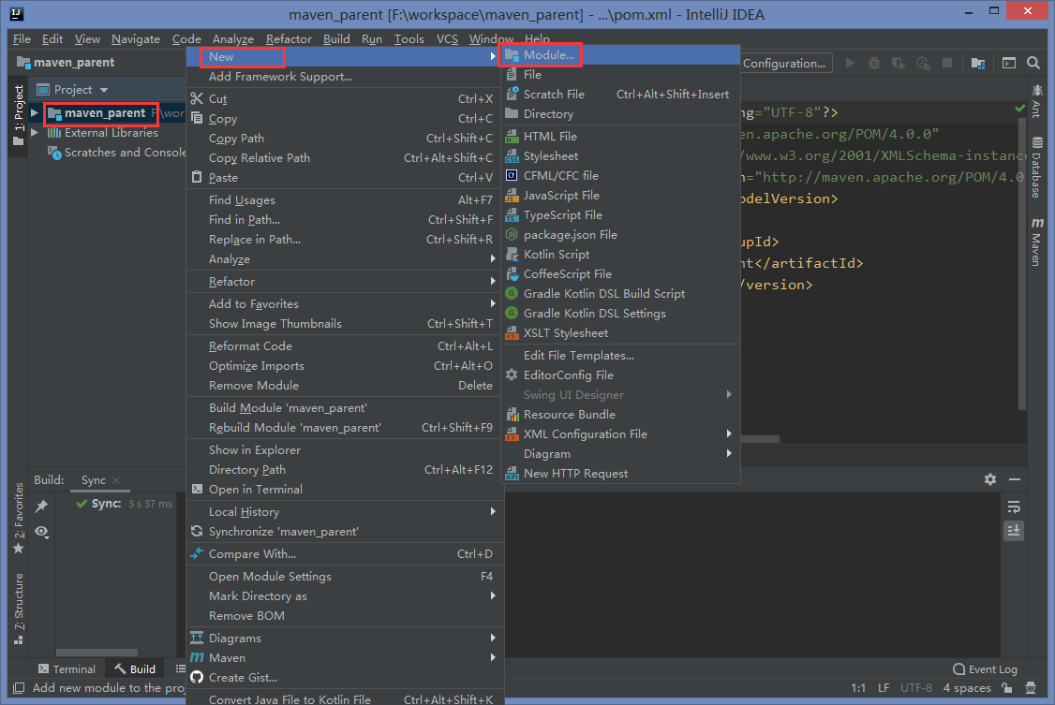Click Copy Path in context menu
1055x705 pixels.
click(345, 139)
